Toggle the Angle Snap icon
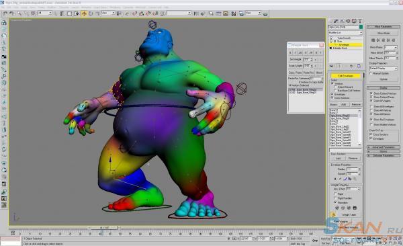This screenshot has height=246, width=403. point(141,13)
